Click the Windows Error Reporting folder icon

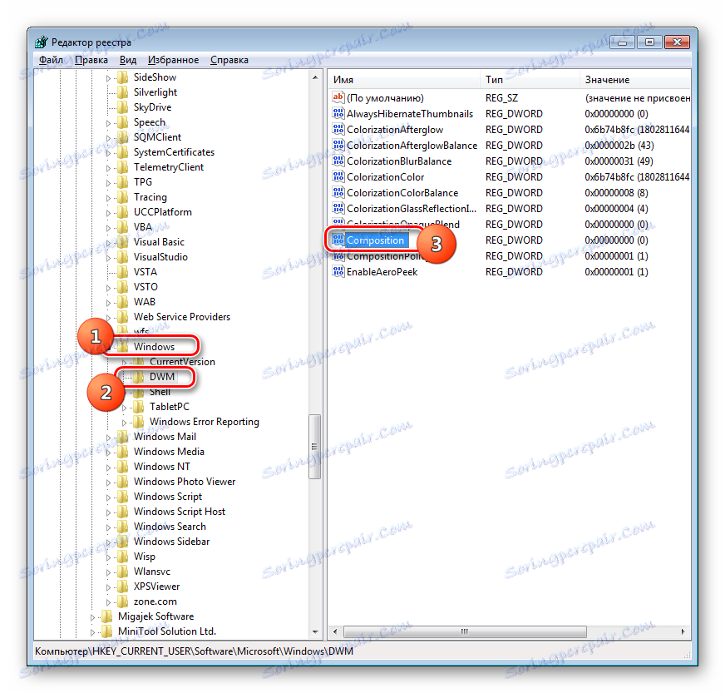(x=138, y=422)
